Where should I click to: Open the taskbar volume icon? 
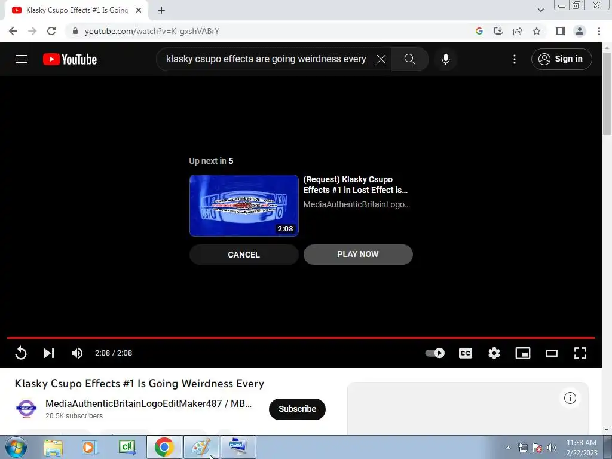[x=552, y=448]
